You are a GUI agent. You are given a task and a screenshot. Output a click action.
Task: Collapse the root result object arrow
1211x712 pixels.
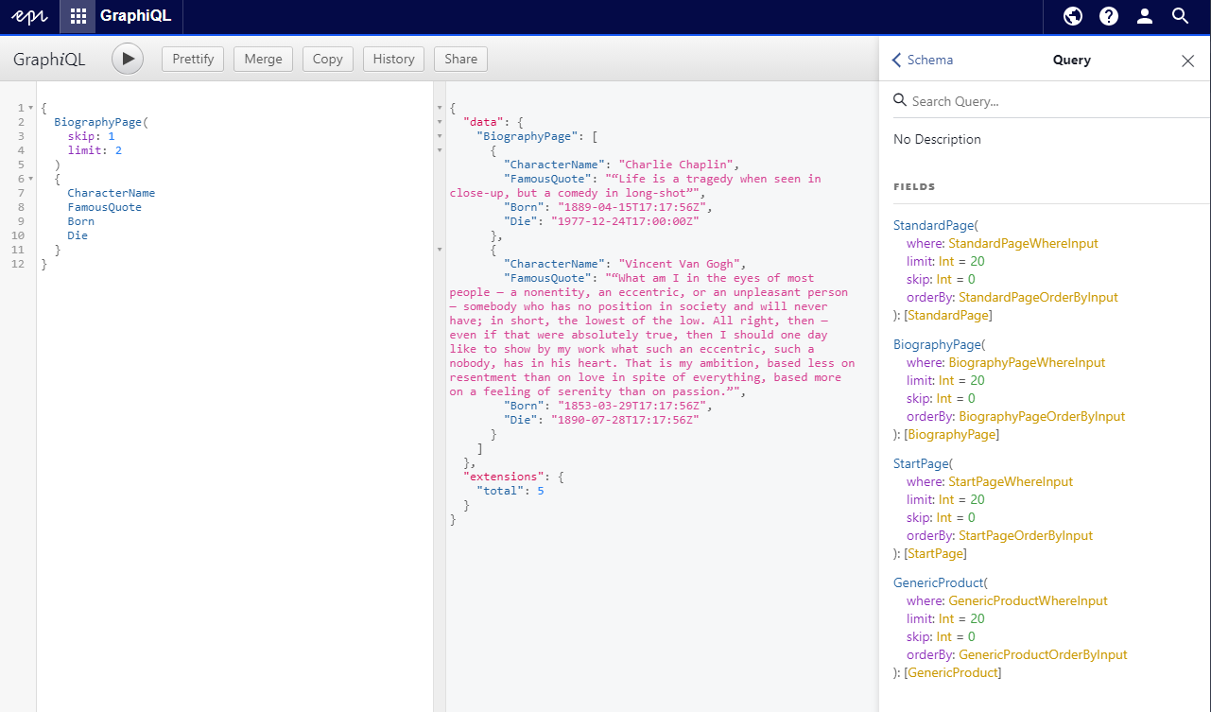tap(439, 108)
